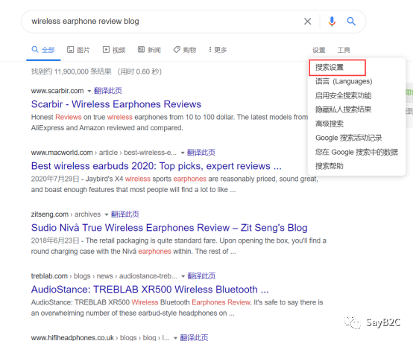Open the 设置 settings menu
The height and width of the screenshot is (341, 413).
pos(319,50)
